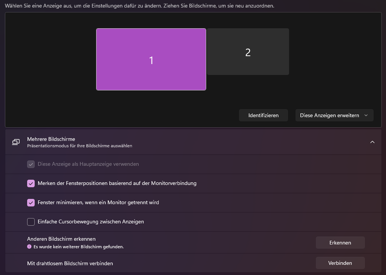Image resolution: width=386 pixels, height=275 pixels.
Task: Select display 2 in the arrangement area
Action: pyautogui.click(x=248, y=51)
